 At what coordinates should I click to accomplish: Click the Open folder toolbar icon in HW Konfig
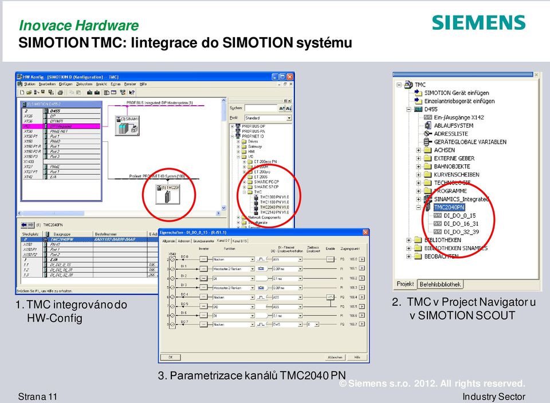(29, 93)
